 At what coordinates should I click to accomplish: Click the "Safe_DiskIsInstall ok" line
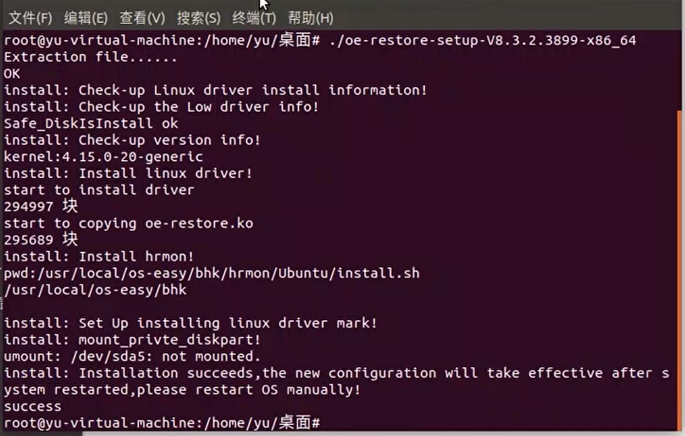pos(91,123)
